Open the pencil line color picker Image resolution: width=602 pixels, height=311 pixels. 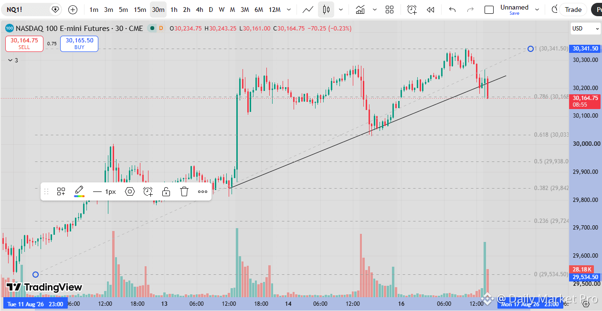click(79, 191)
